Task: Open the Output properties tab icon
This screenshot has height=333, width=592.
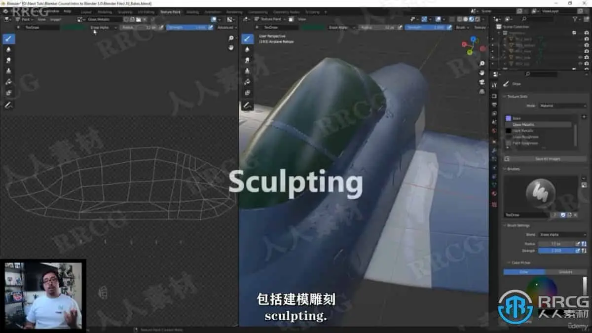Action: point(494,105)
